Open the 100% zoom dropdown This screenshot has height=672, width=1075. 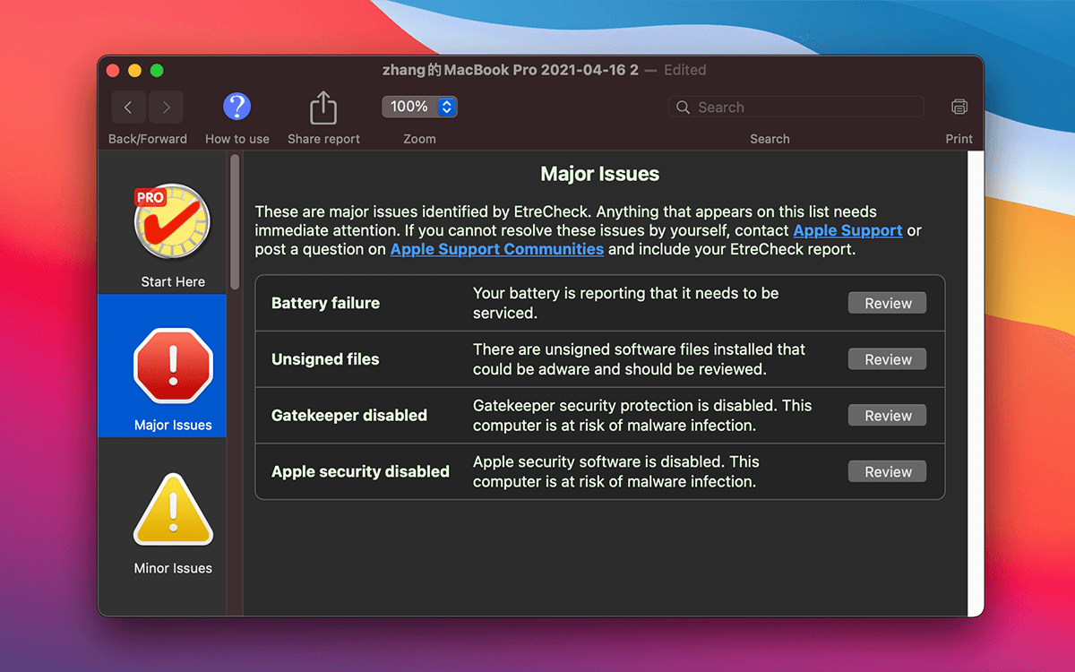(x=420, y=107)
